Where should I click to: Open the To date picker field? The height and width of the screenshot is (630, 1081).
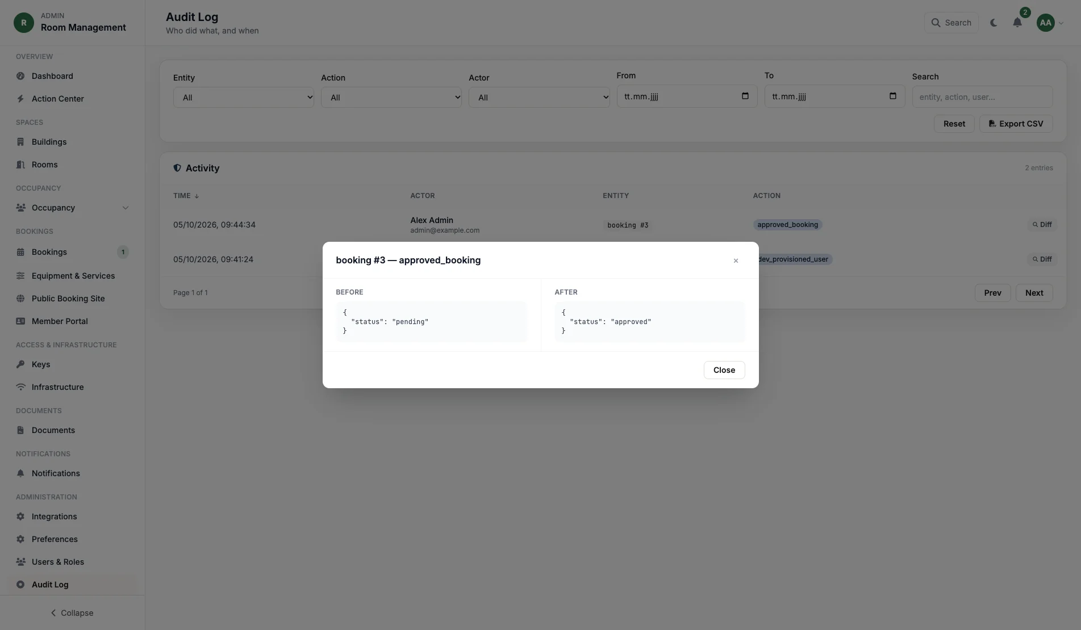(834, 96)
